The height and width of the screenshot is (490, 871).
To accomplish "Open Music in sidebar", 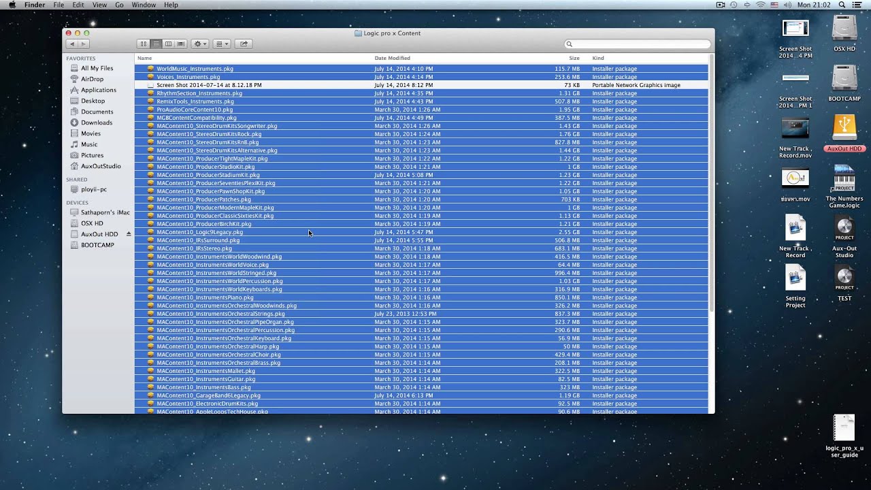I will point(89,144).
